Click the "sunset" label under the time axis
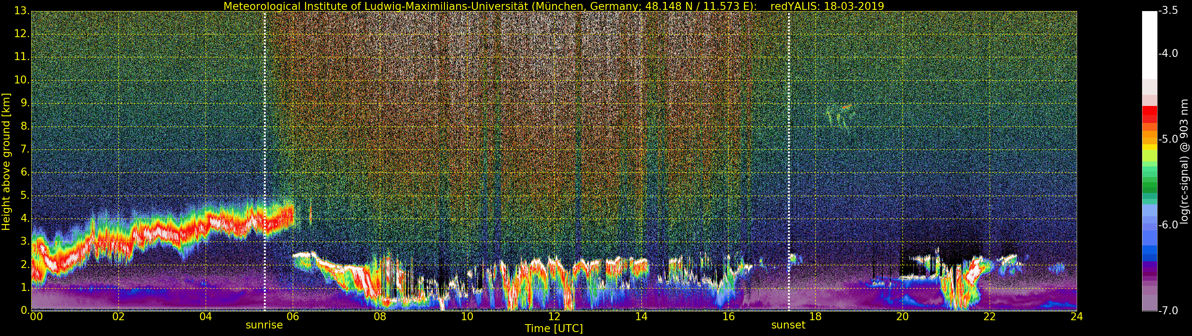 (x=788, y=325)
